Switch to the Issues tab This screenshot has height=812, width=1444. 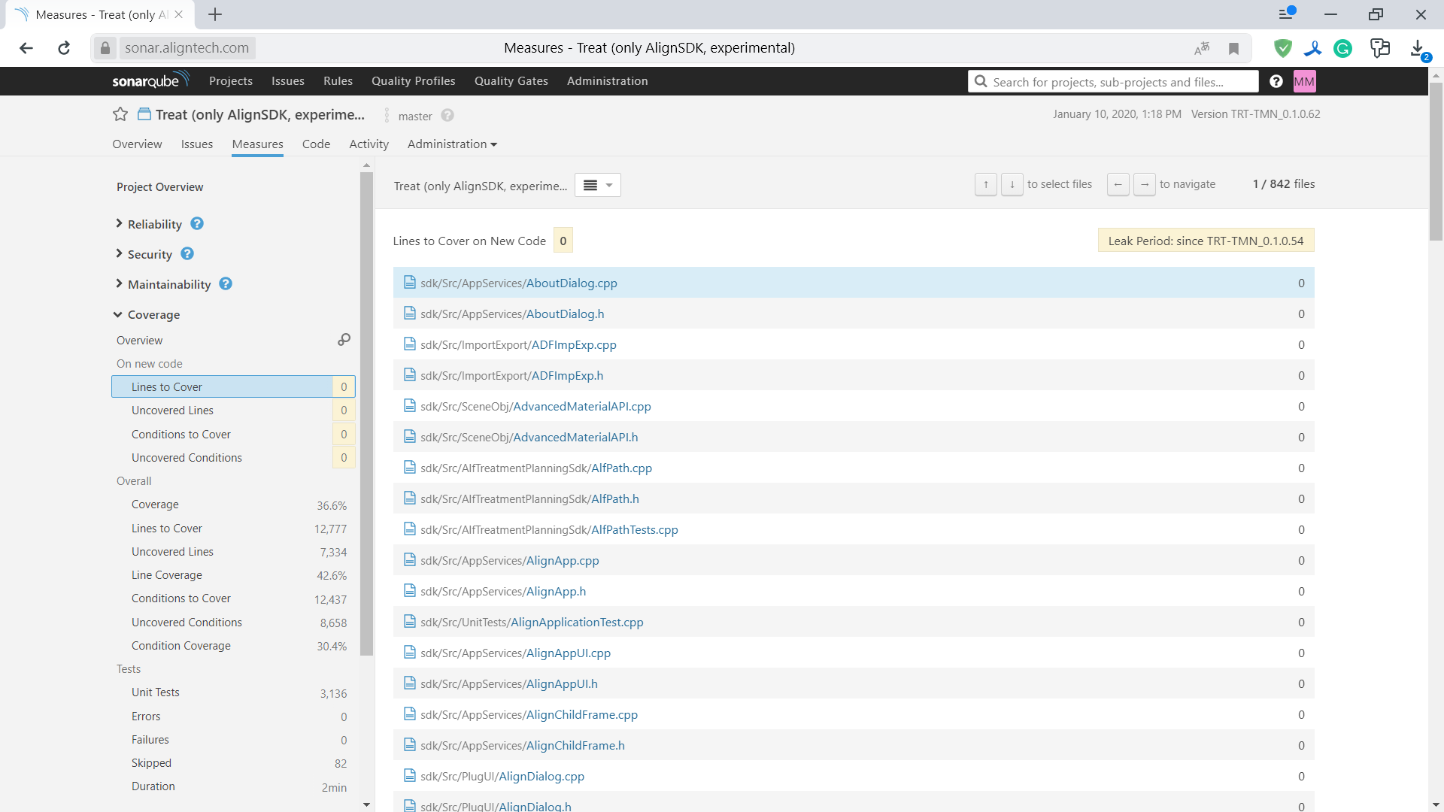tap(196, 144)
